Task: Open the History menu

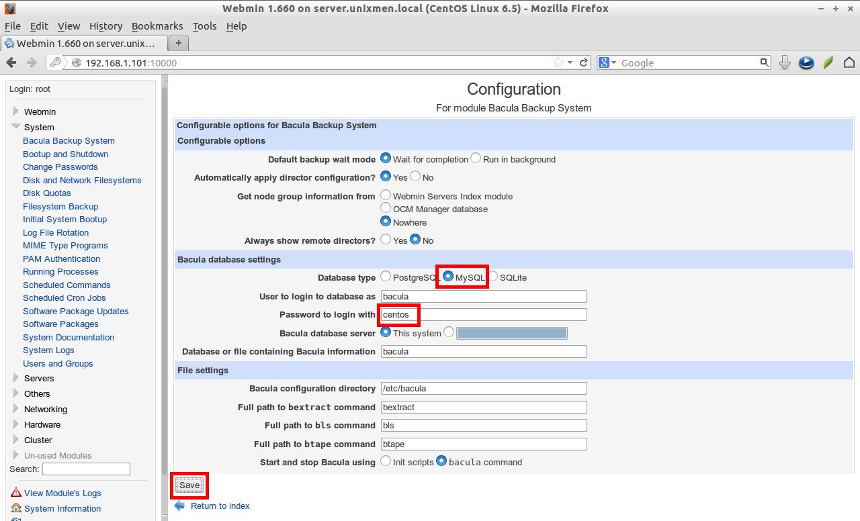Action: coord(105,26)
